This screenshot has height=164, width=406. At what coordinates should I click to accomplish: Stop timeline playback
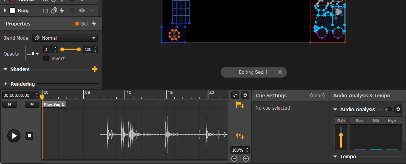coord(29,136)
